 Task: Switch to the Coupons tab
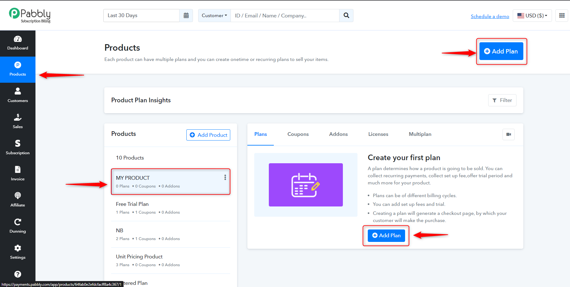tap(298, 134)
